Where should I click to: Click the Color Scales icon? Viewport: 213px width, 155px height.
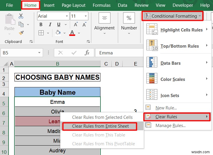(x=152, y=78)
